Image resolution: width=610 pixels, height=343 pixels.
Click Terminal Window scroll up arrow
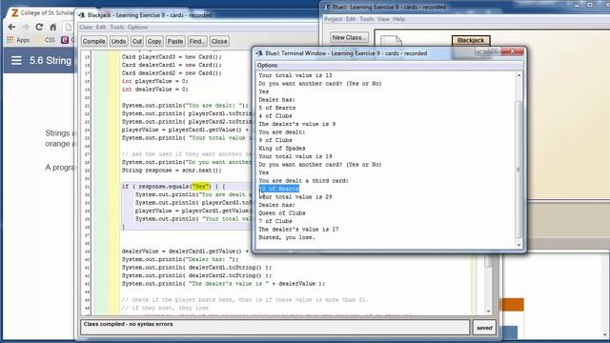(518, 75)
